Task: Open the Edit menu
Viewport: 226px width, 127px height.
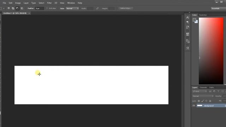Action: (11, 3)
